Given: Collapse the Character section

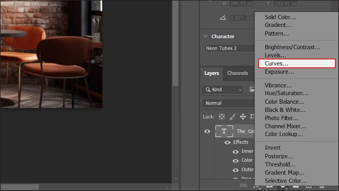Looking at the screenshot, I should tap(206, 37).
